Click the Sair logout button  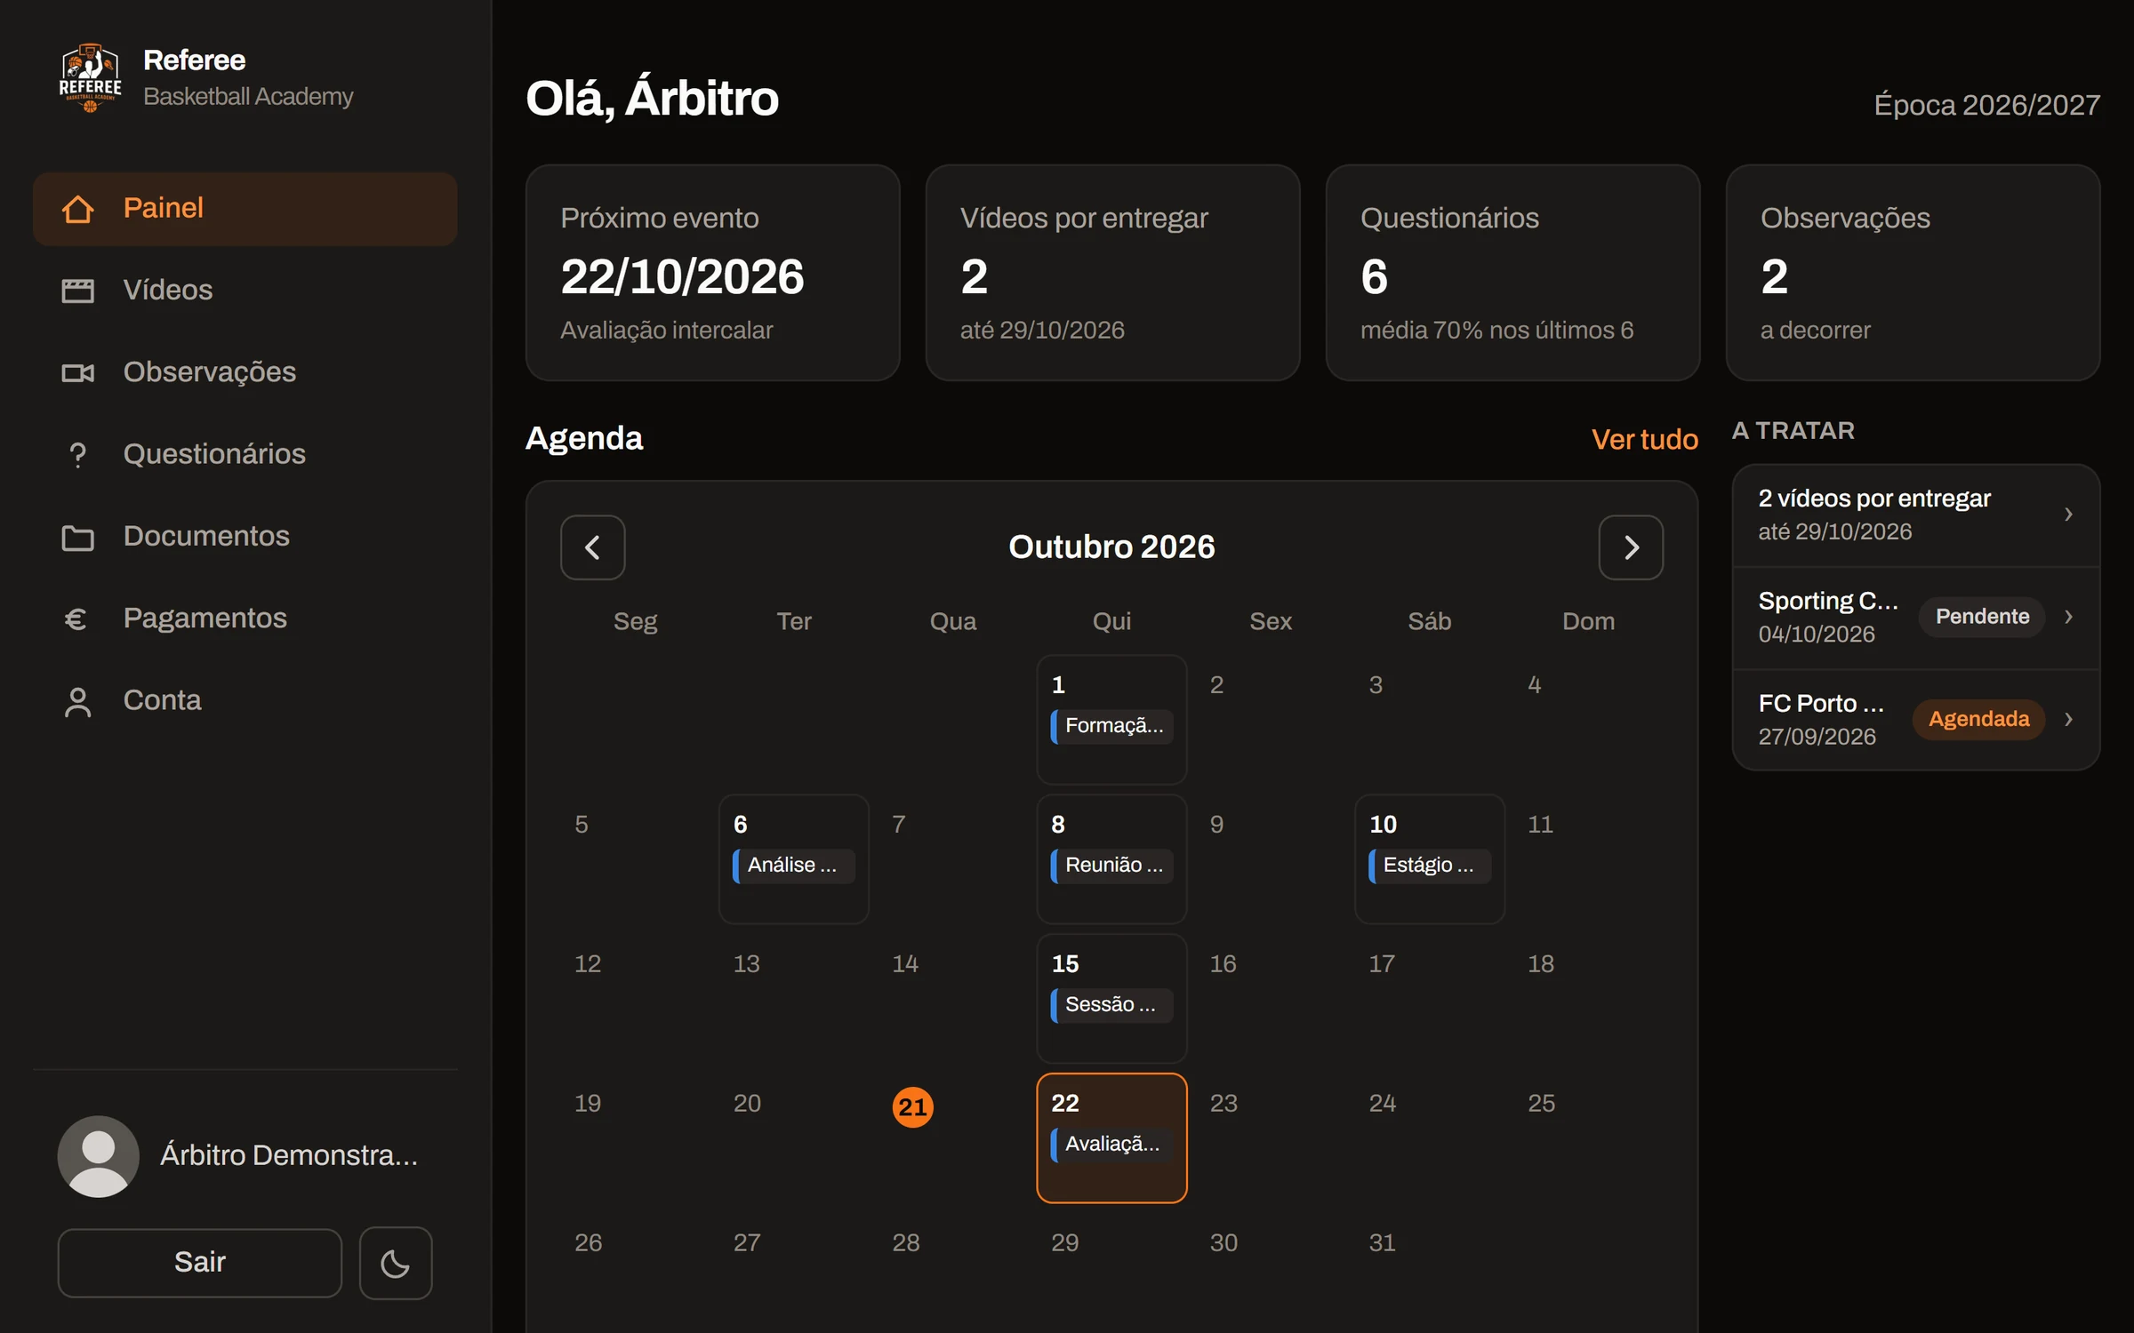[200, 1263]
